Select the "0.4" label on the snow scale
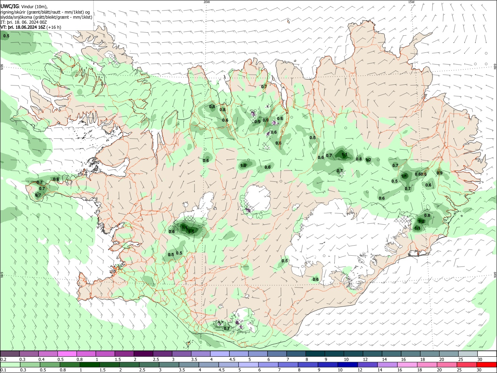Screen dimensions: 497x373 [x=42, y=359]
